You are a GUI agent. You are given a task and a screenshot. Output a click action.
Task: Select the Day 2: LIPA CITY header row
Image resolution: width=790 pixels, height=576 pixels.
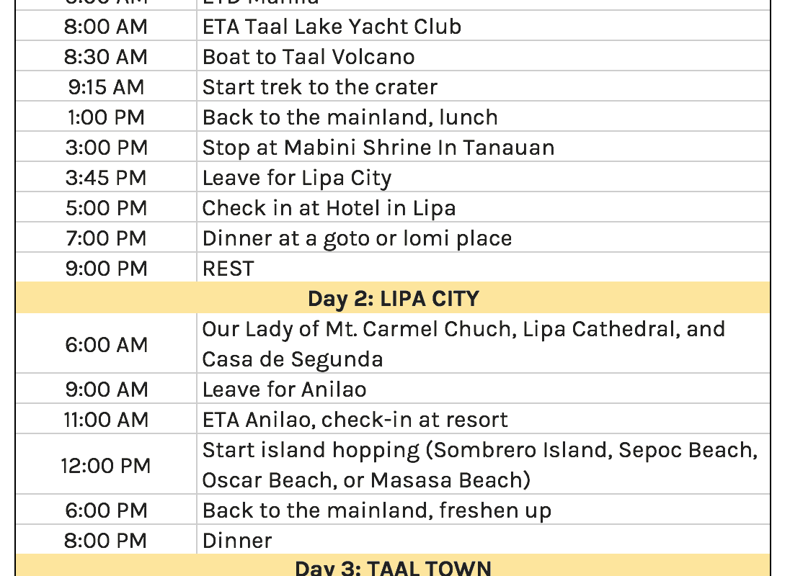click(393, 298)
